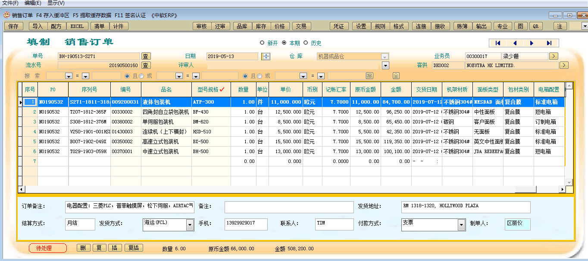Click the 库存 inventory button
This screenshot has width=588, height=261.
click(x=261, y=26)
